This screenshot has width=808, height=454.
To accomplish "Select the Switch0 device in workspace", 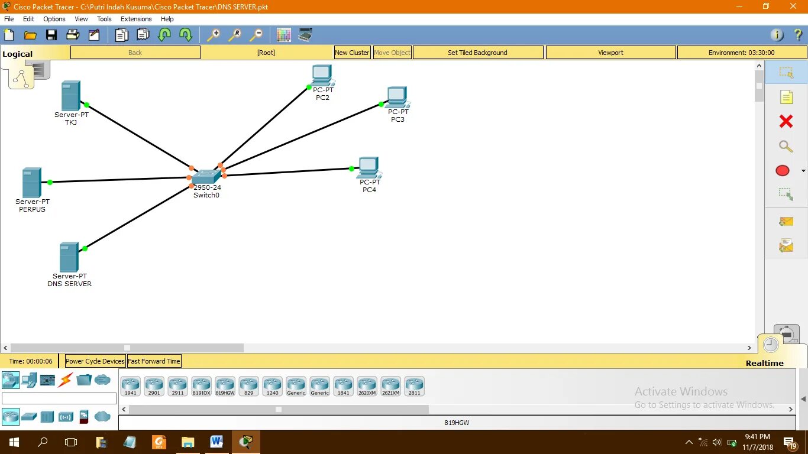I will [x=206, y=177].
